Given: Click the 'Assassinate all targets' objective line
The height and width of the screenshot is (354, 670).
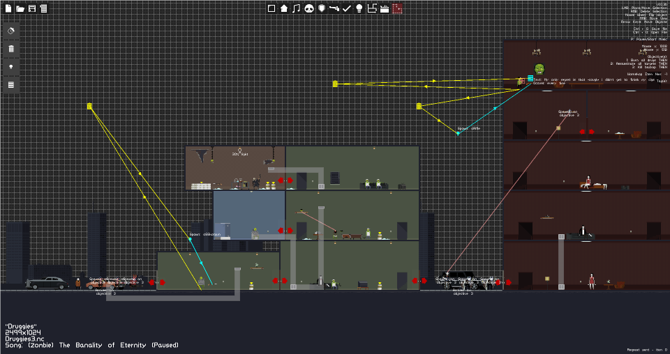Looking at the screenshot, I should [x=639, y=63].
